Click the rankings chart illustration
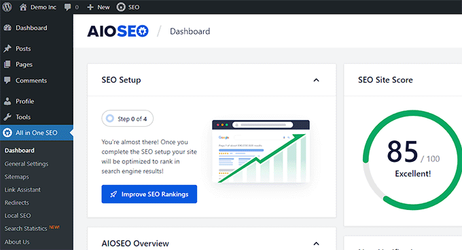 tap(261, 152)
